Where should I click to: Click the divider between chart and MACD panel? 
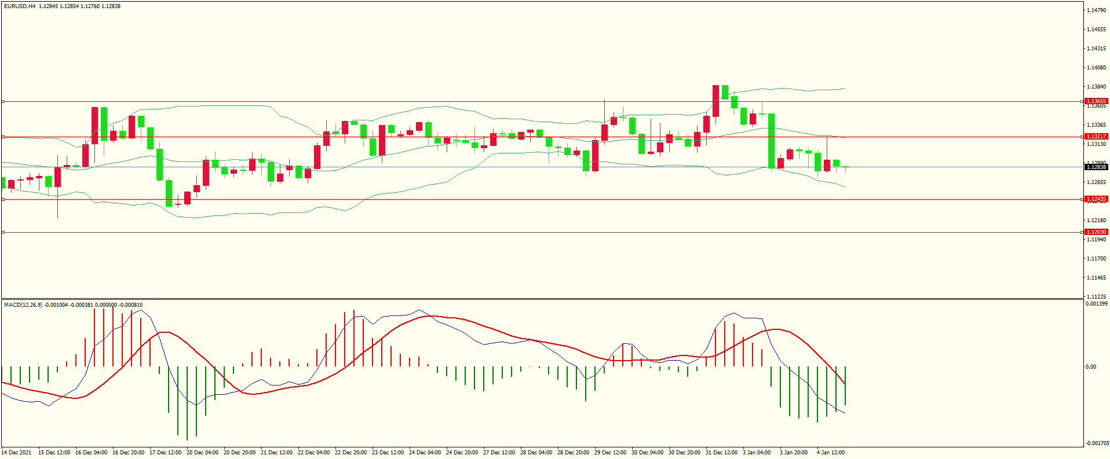[542, 299]
